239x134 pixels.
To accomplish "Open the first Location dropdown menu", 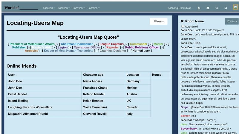I will 49,8.
